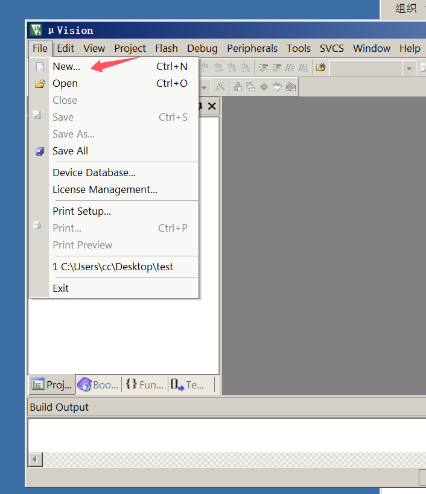426x494 pixels.
Task: Collapse the open File menu header
Action: pos(40,48)
